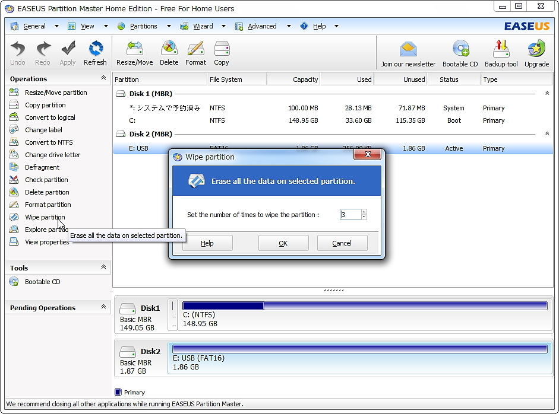
Task: Decrease wipe count with spinner down arrow
Action: (364, 217)
